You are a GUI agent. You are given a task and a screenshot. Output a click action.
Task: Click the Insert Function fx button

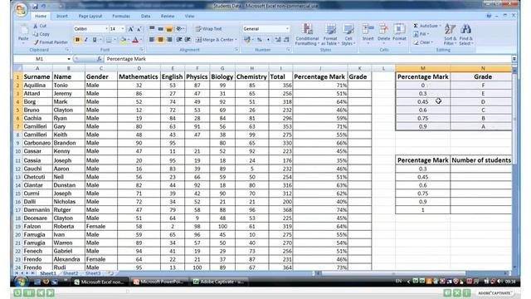click(x=99, y=59)
